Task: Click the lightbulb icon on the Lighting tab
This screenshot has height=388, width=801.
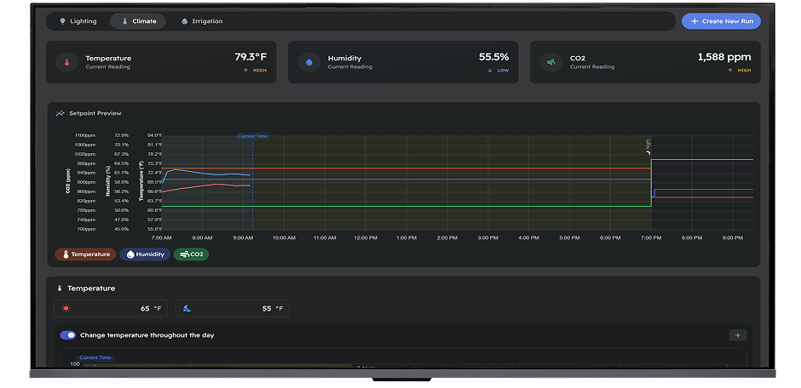Action: pyautogui.click(x=62, y=21)
